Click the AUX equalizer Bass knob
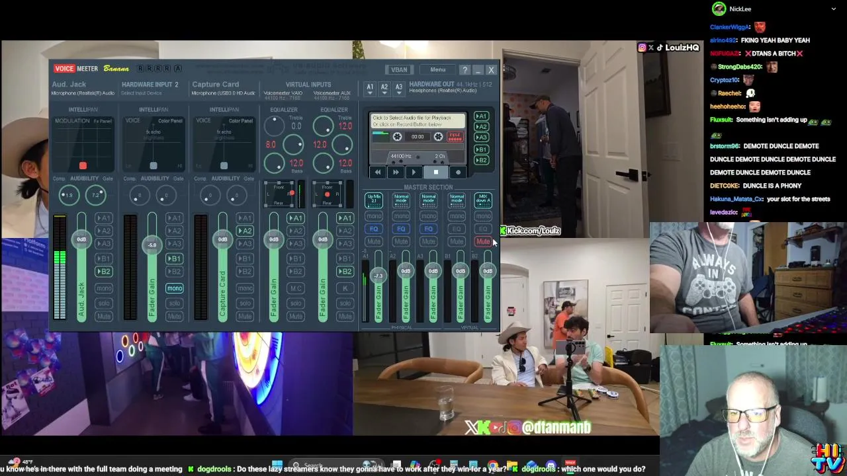Image resolution: width=847 pixels, height=476 pixels. [x=323, y=163]
